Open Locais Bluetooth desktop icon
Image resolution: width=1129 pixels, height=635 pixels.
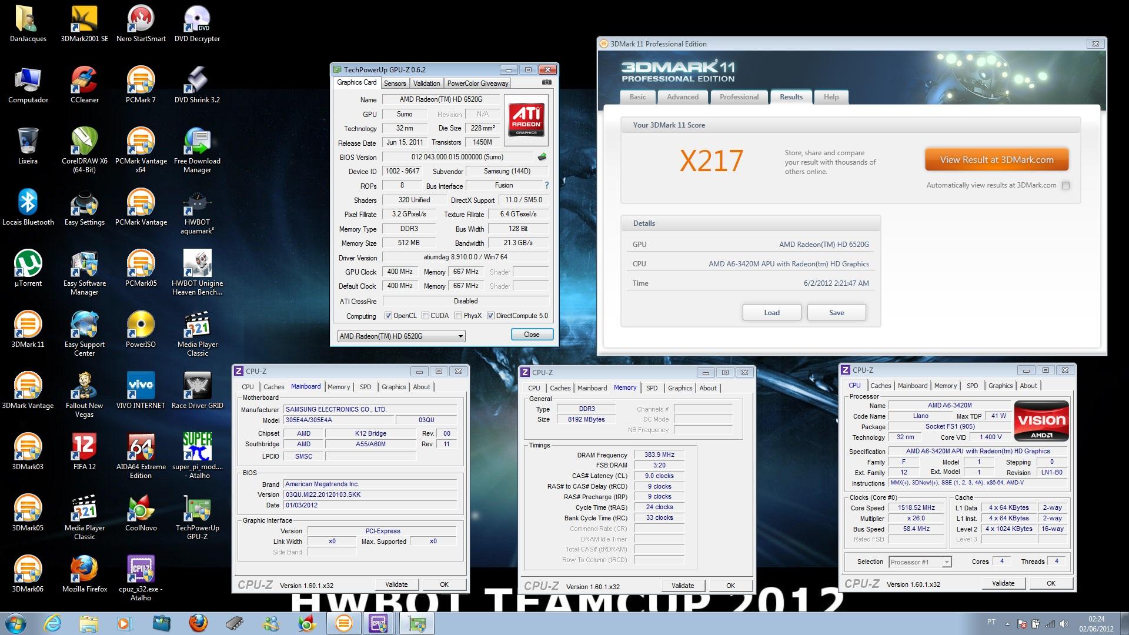28,207
